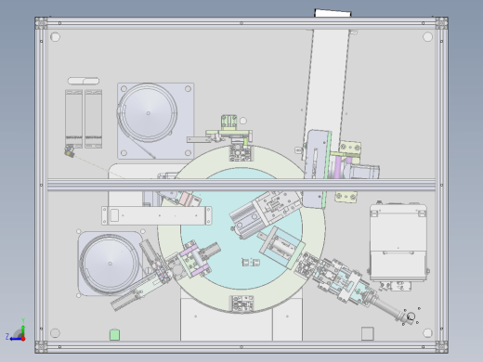Select the pill-shaped part above the magazines
Image resolution: width=483 pixels, height=362 pixels.
pyautogui.click(x=84, y=81)
